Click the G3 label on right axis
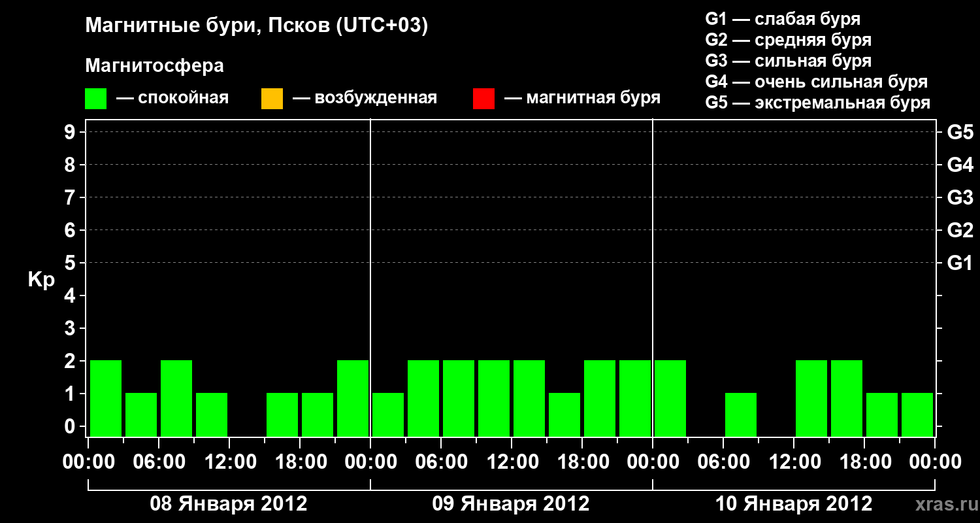This screenshot has height=523, width=980. (x=960, y=197)
